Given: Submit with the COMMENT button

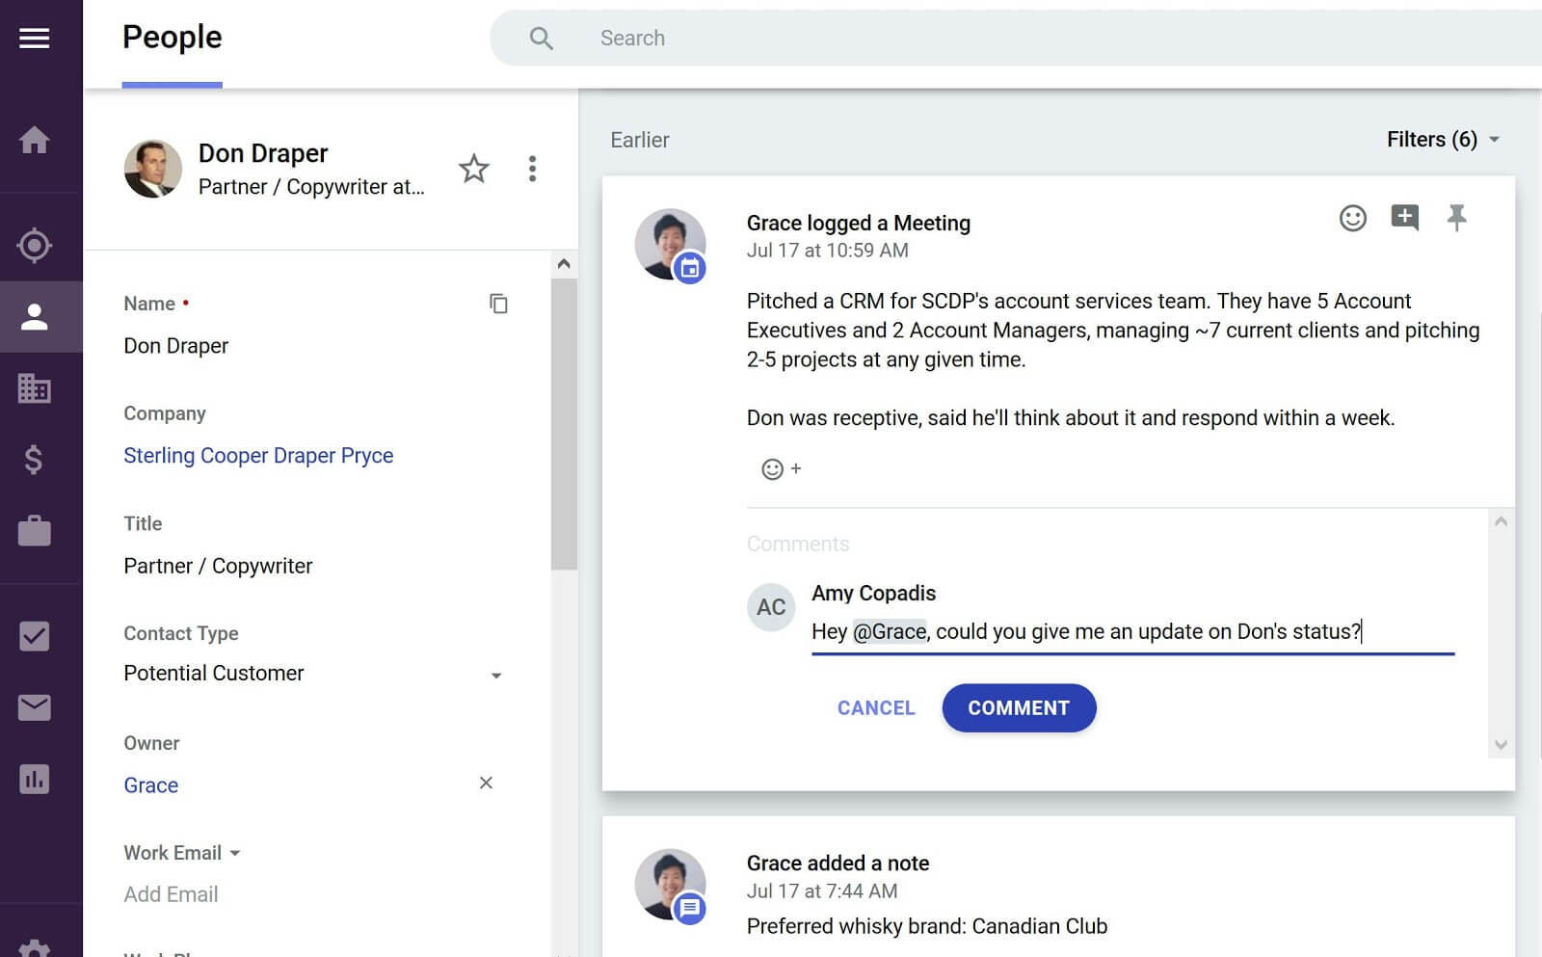Looking at the screenshot, I should 1019,708.
